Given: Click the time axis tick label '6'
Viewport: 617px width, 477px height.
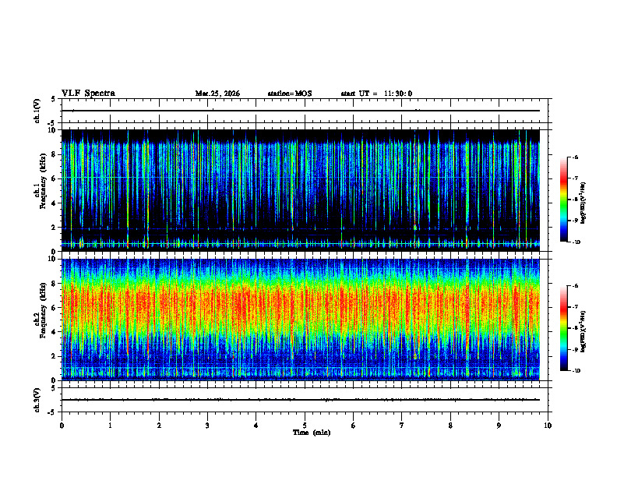Looking at the screenshot, I should click(354, 426).
